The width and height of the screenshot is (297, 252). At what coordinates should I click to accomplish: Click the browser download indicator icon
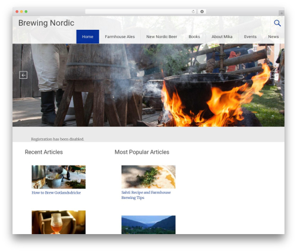click(202, 12)
